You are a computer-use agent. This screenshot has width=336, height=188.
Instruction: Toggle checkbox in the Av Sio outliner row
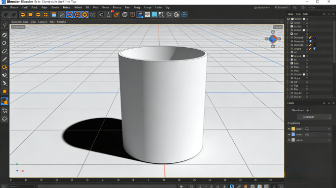(307, 27)
